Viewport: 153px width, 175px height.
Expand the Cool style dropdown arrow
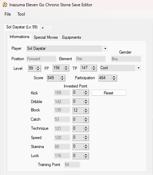point(138,68)
